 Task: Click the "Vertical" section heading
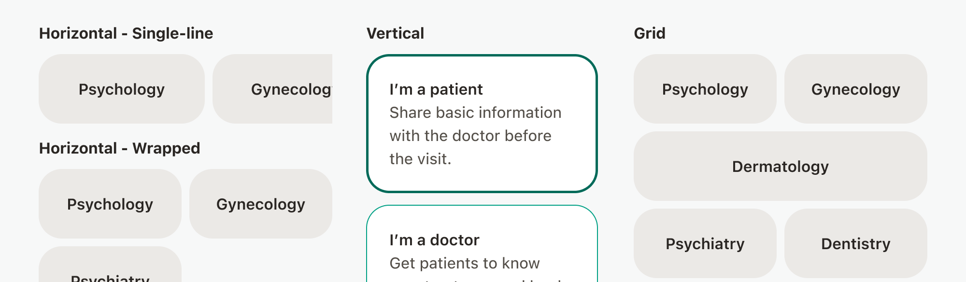click(395, 33)
